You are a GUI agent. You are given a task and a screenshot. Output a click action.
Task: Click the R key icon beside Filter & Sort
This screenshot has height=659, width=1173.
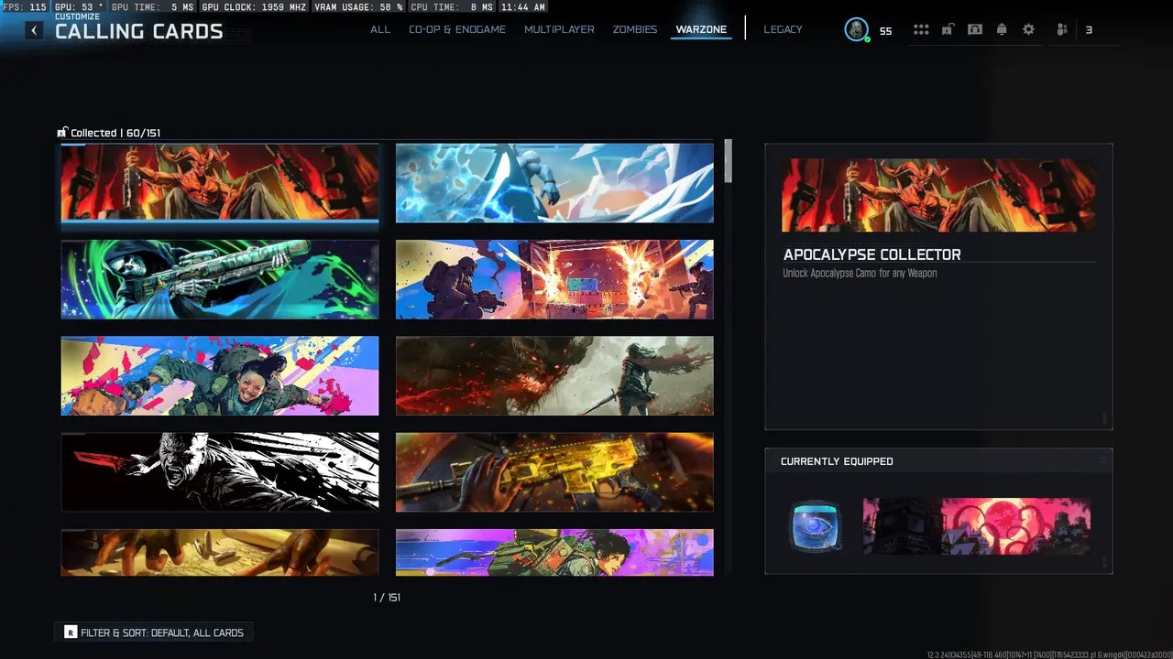71,632
